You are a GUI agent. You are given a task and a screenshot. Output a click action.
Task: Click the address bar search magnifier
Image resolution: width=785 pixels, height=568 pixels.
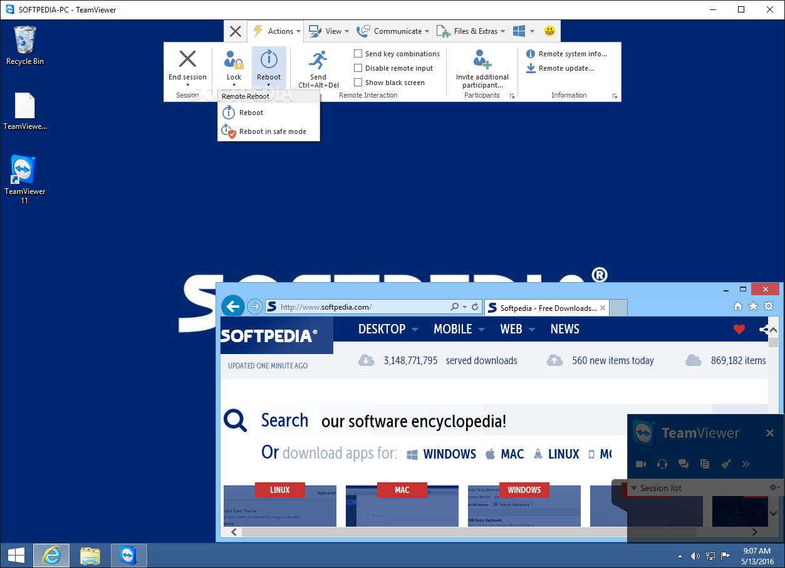455,307
